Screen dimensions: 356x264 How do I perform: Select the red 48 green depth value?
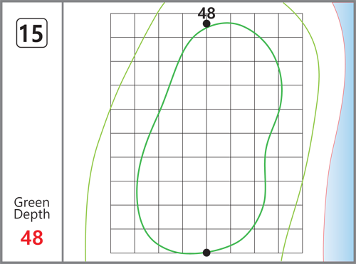click(32, 238)
